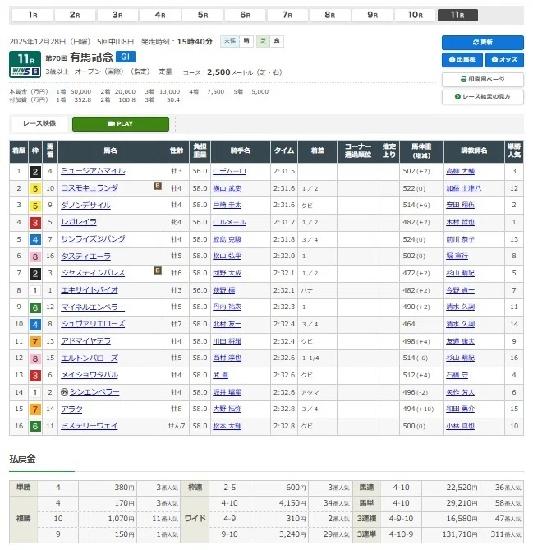Viewport: 533px width, 550px height.
Task: Open horse サンライズジパング link
Action: coord(93,239)
